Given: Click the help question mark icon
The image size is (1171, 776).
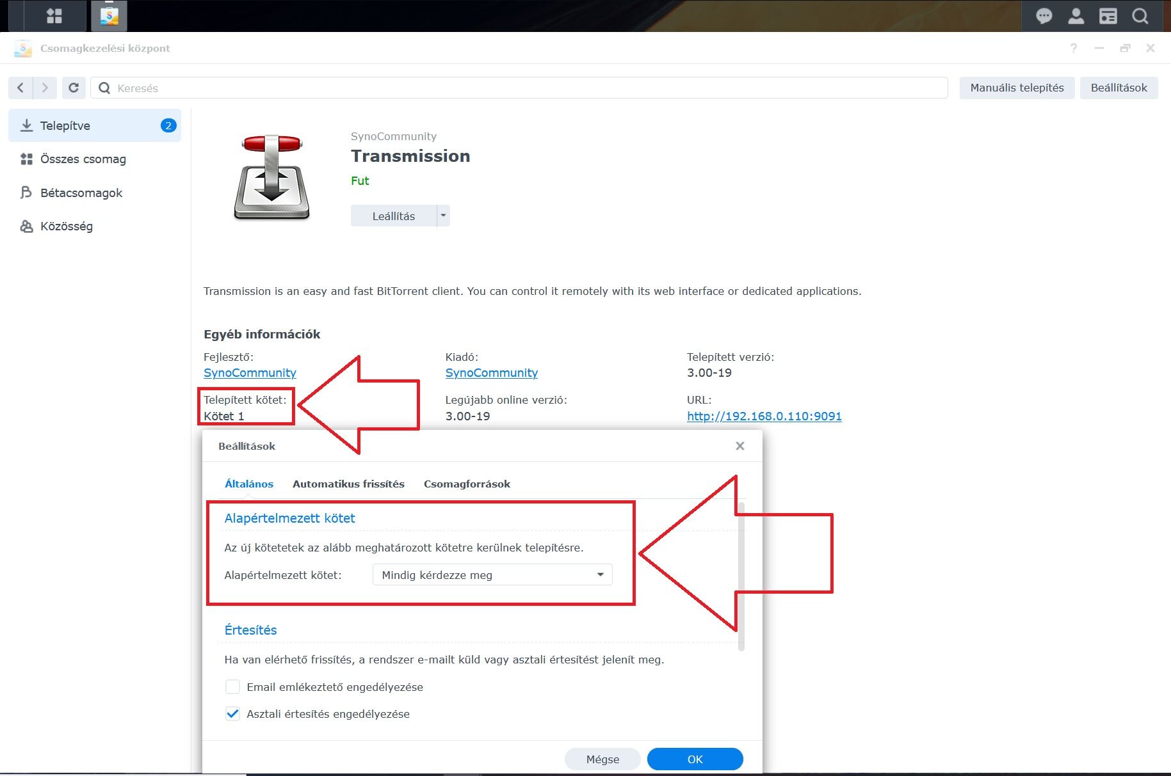Looking at the screenshot, I should [1074, 48].
